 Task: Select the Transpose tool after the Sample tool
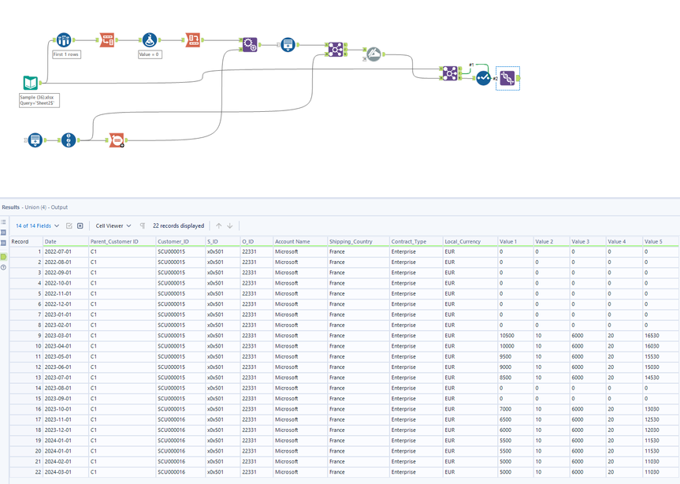click(x=106, y=40)
